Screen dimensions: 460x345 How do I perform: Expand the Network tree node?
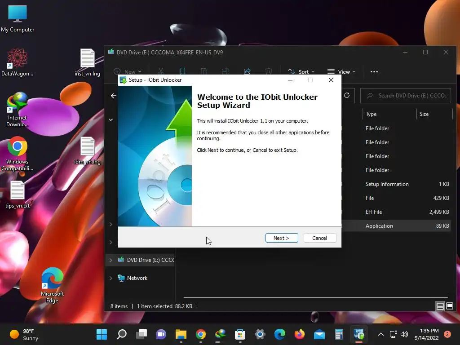111,278
